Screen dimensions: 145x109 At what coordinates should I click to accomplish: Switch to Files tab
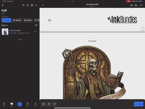click(x=12, y=104)
